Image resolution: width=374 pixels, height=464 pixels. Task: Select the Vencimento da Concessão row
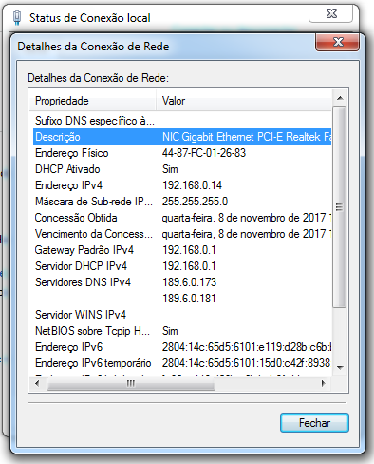182,234
